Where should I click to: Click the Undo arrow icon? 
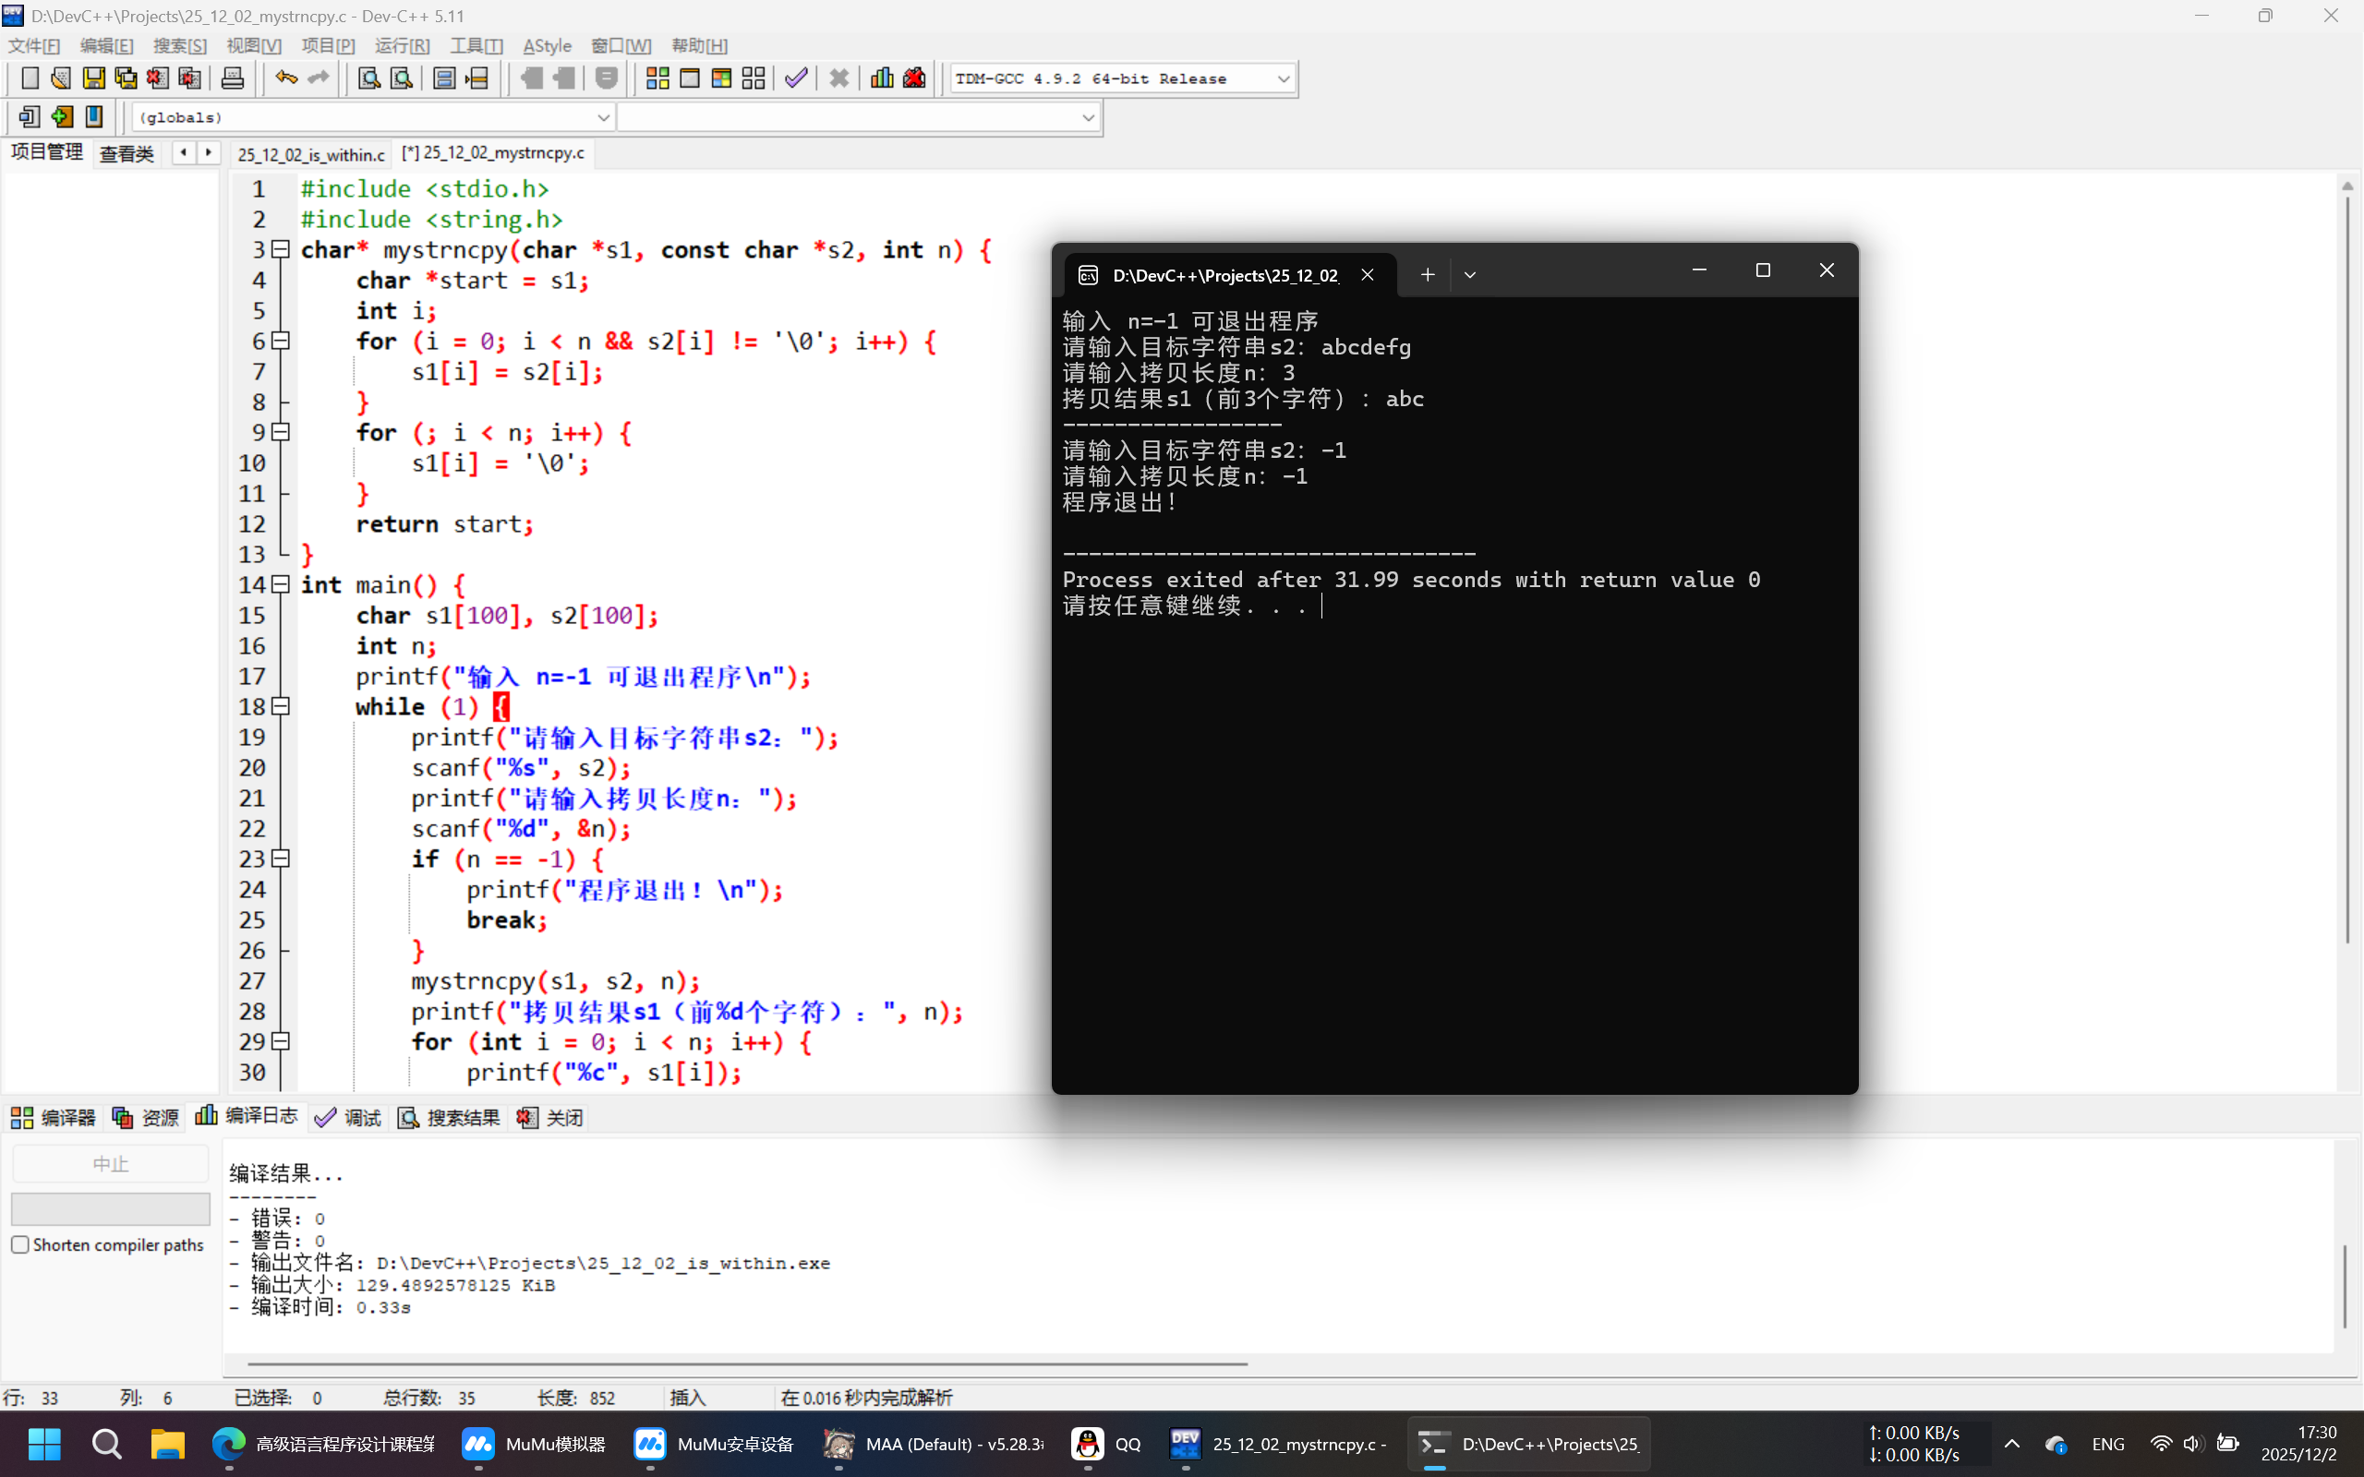coord(285,78)
